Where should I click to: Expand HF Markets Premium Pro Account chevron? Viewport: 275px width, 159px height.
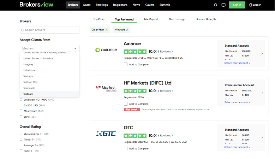pyautogui.click(x=262, y=93)
